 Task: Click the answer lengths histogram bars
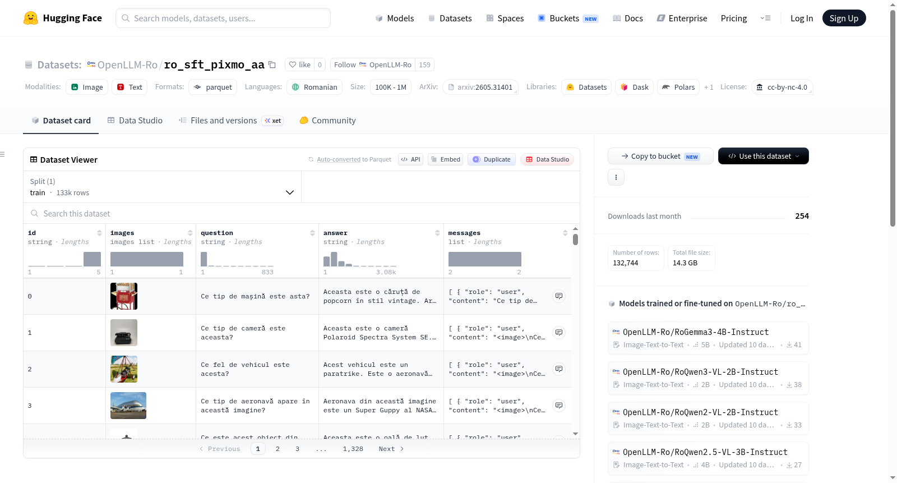(x=360, y=259)
